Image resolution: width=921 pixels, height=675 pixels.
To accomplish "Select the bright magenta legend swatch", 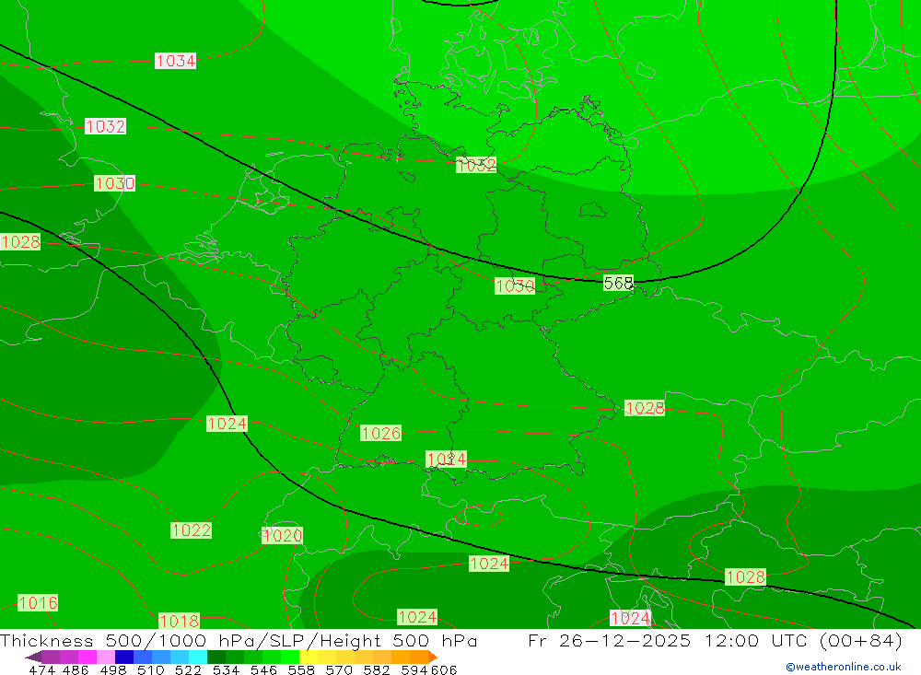I will coord(87,657).
